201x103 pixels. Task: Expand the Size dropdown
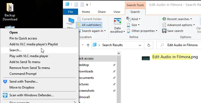coord(139,25)
